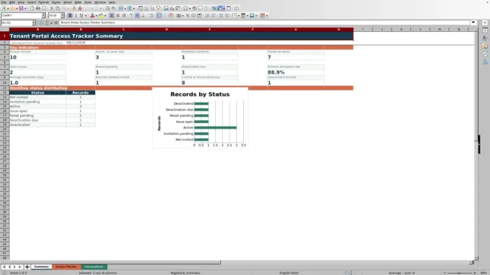Click Background Color yellow highlighter swatch
This screenshot has width=490, height=275.
101,15
